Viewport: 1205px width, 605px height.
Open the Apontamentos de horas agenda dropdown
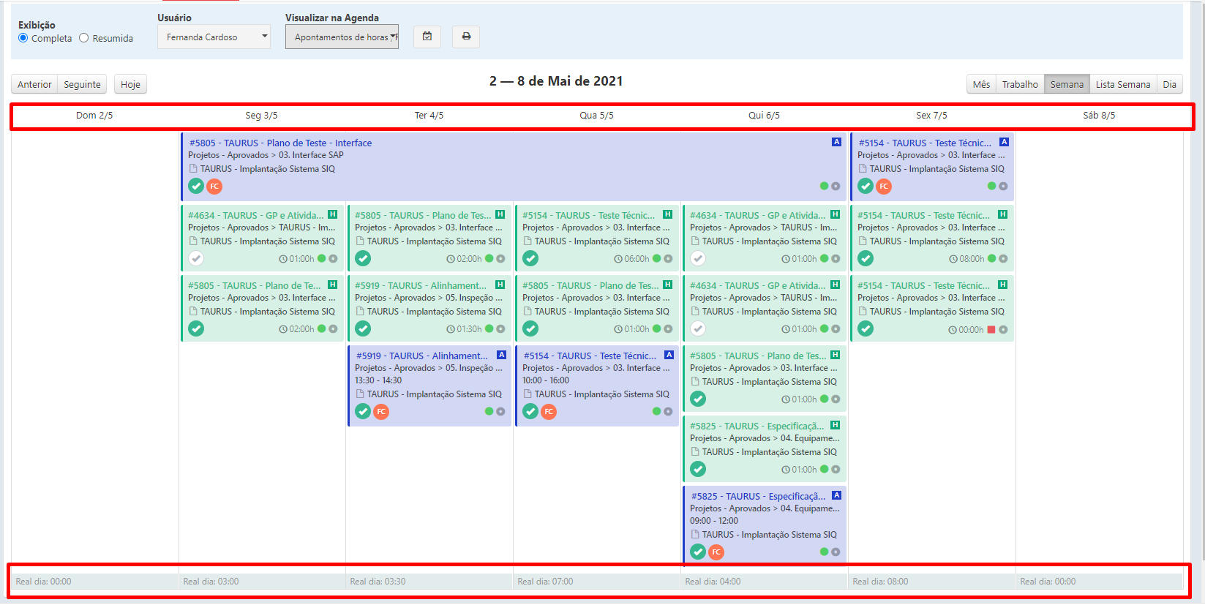(342, 37)
